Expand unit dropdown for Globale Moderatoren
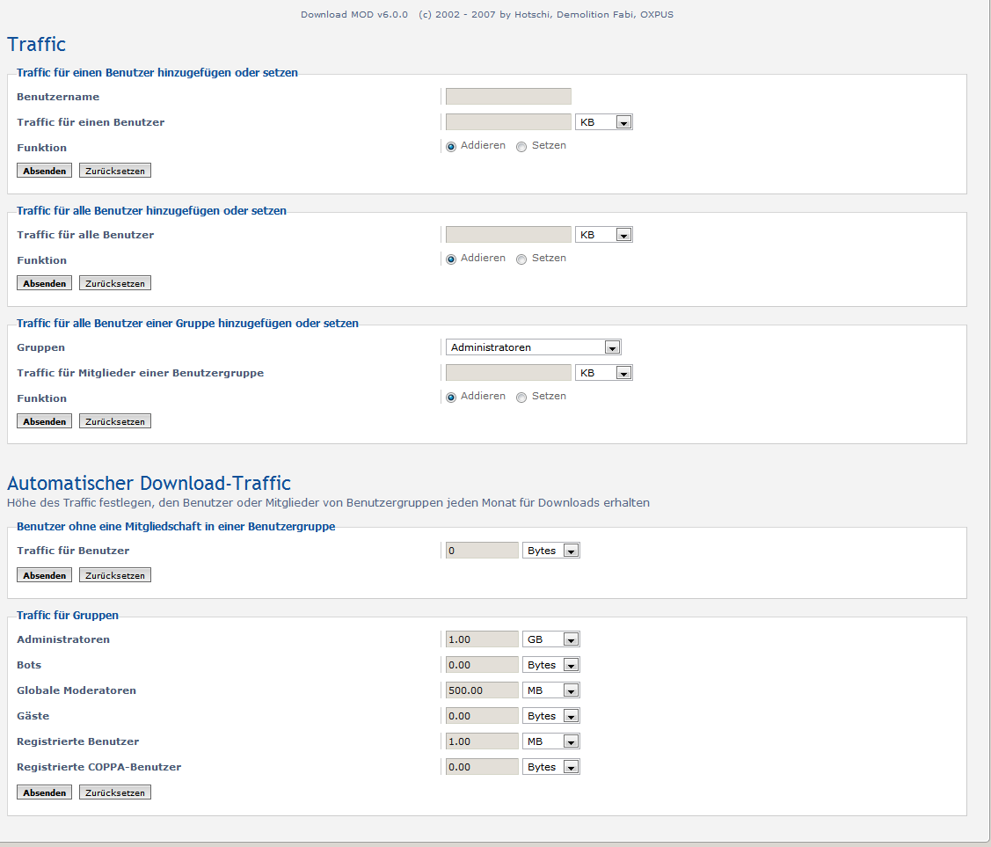The height and width of the screenshot is (847, 991). 550,690
